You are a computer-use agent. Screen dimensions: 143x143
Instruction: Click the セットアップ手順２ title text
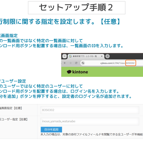click(x=76, y=7)
